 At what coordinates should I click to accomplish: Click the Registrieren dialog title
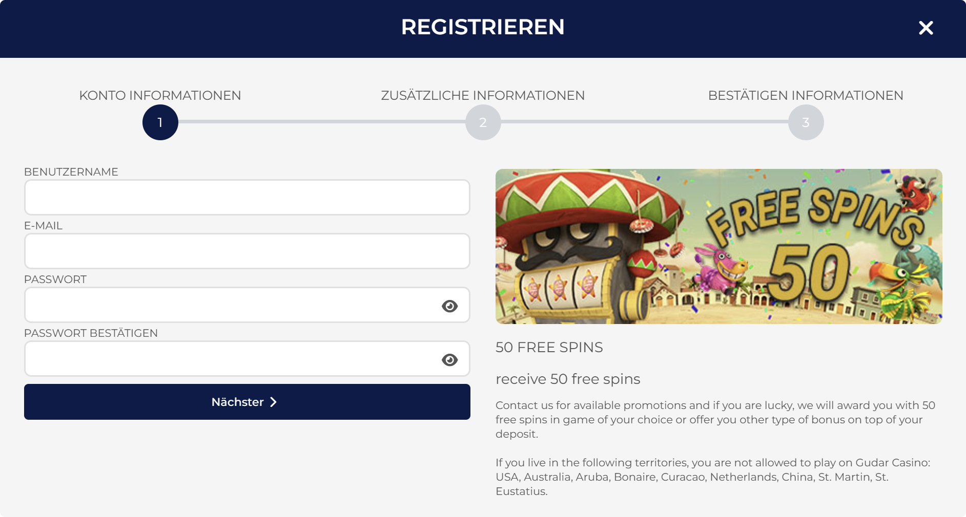(483, 27)
